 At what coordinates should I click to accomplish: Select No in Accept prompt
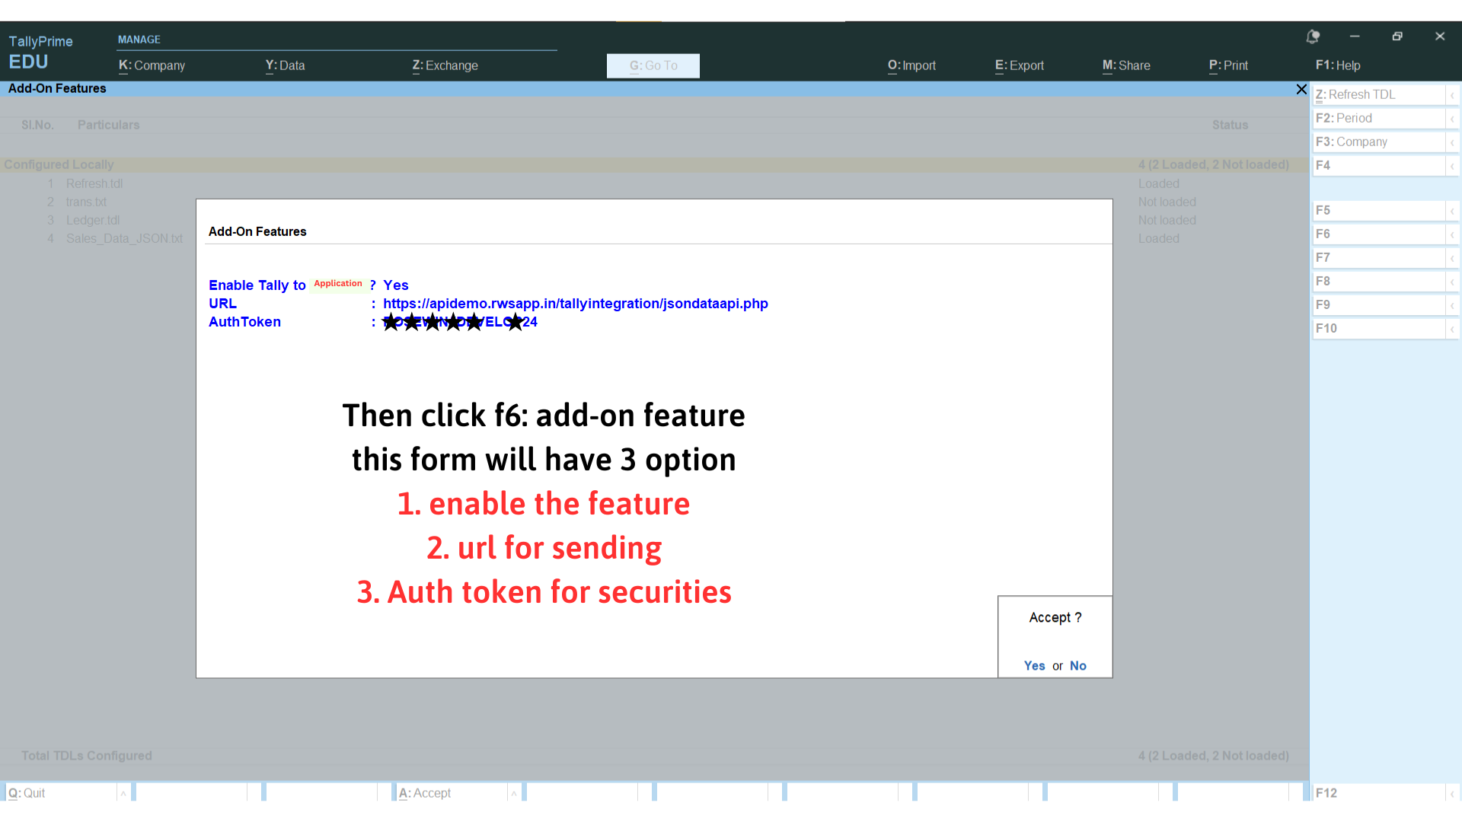[1077, 666]
